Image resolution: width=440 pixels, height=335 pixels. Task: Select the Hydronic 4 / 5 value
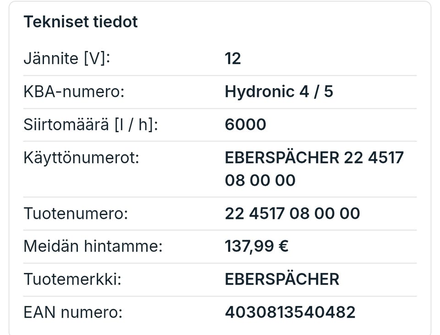point(279,92)
